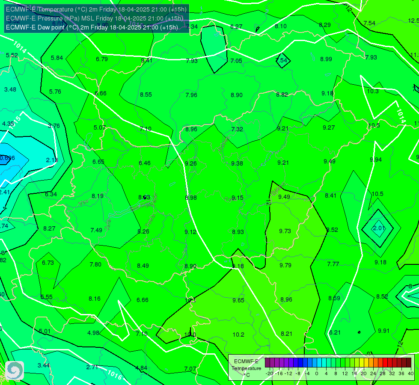Click the dew point value 2.71

tap(92, 367)
